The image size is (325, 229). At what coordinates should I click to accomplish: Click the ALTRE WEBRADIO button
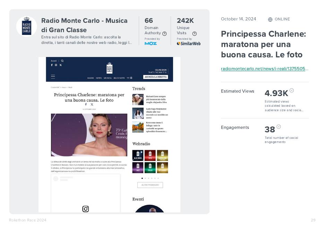pyautogui.click(x=150, y=185)
